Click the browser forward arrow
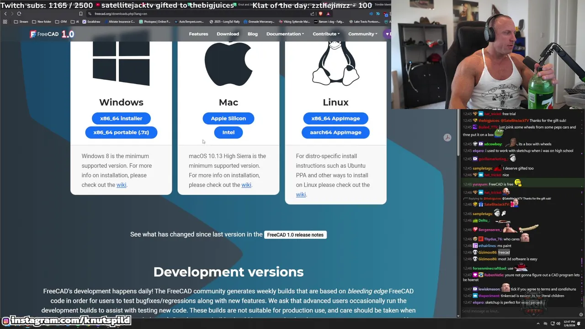 (x=12, y=14)
